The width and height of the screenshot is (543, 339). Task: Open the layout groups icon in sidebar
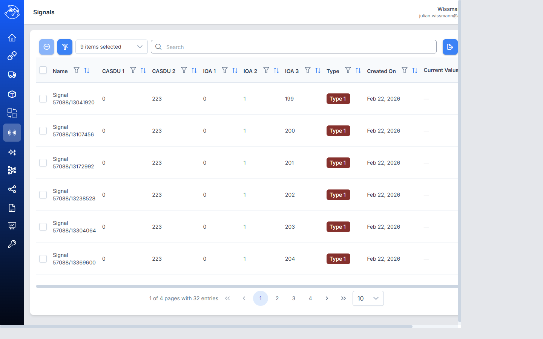12,113
